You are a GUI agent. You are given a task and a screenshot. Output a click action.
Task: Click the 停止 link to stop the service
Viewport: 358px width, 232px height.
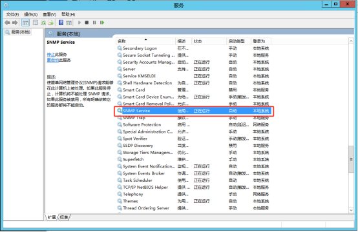(50, 54)
